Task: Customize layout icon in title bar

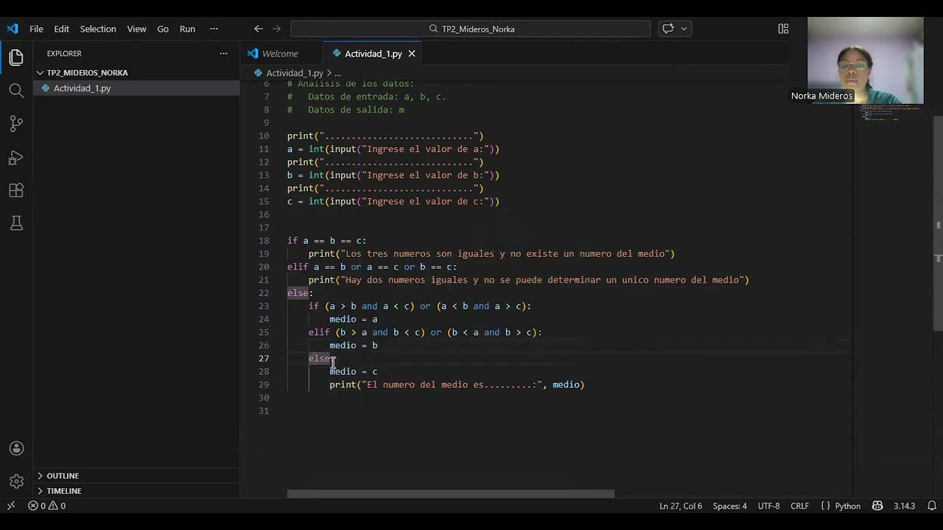Action: (x=783, y=29)
